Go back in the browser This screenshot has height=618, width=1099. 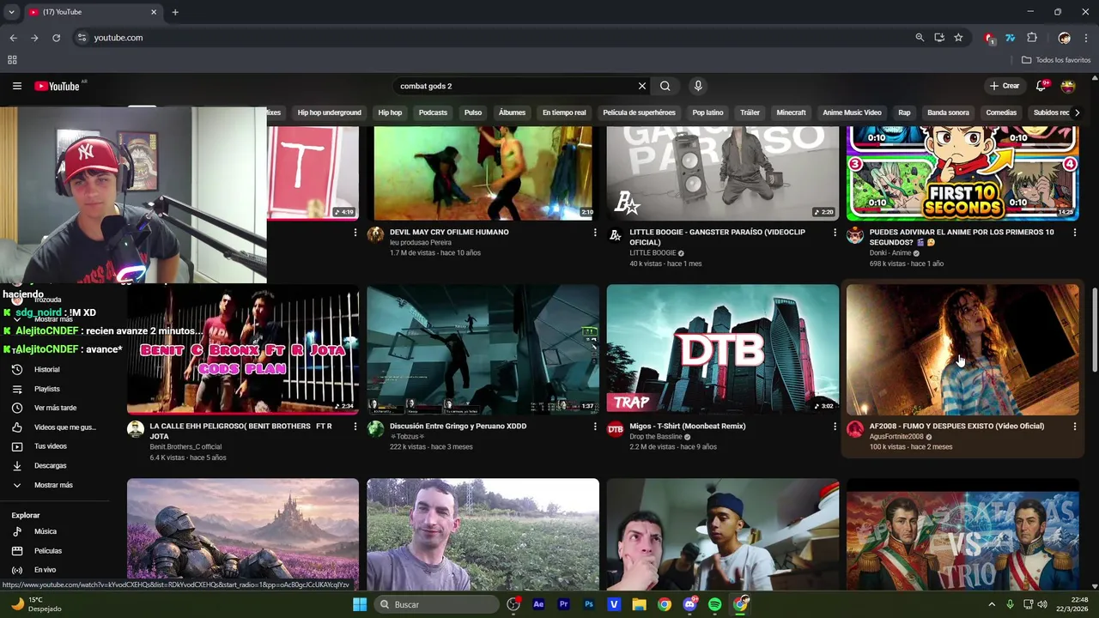click(x=13, y=38)
